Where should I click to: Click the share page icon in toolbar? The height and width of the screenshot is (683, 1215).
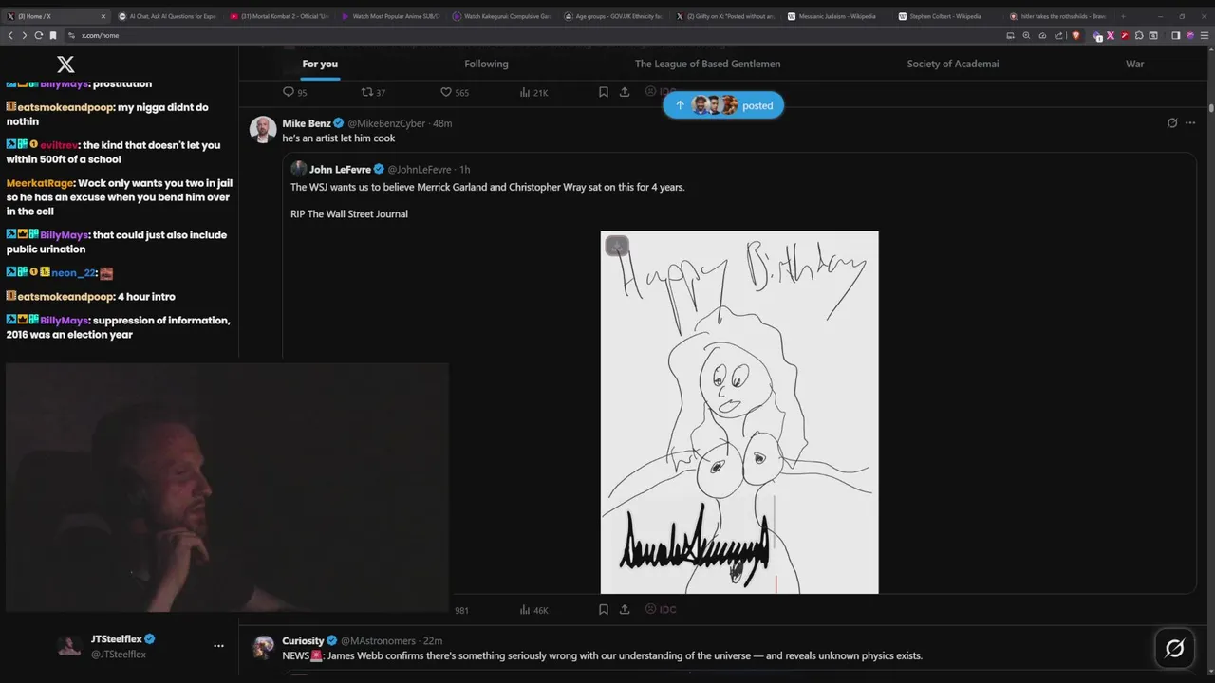pyautogui.click(x=1058, y=35)
